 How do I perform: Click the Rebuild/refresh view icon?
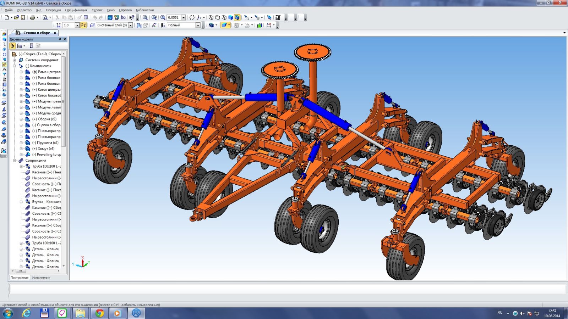click(192, 17)
